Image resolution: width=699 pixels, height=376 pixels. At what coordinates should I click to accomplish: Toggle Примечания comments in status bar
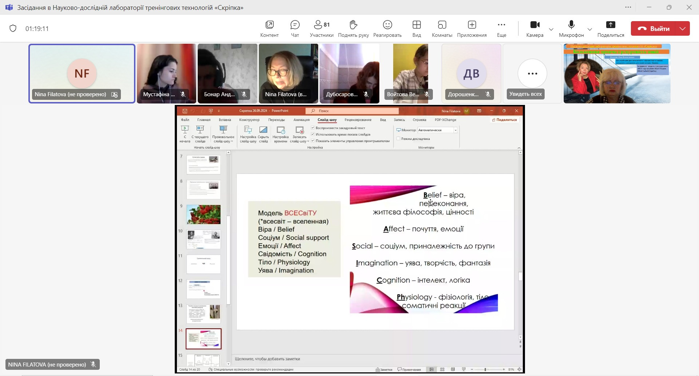click(409, 369)
